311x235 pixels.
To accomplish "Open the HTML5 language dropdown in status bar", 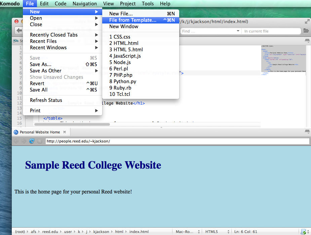I will click(x=217, y=232).
